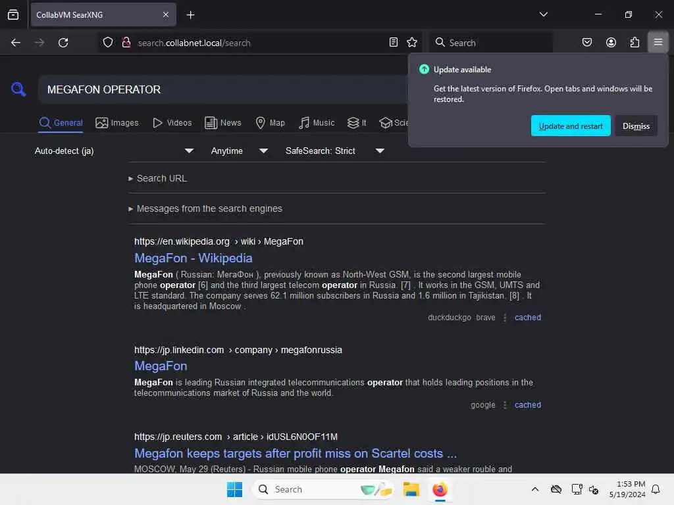
Task: Switch to the Videos search tab
Action: [172, 123]
